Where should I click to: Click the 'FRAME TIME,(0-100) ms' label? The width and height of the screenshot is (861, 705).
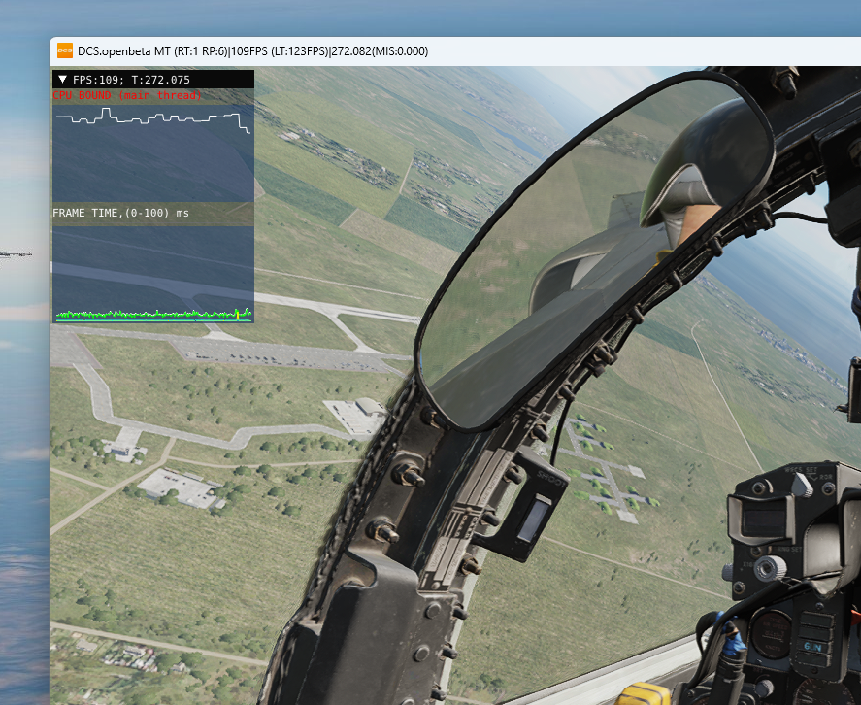tap(120, 213)
